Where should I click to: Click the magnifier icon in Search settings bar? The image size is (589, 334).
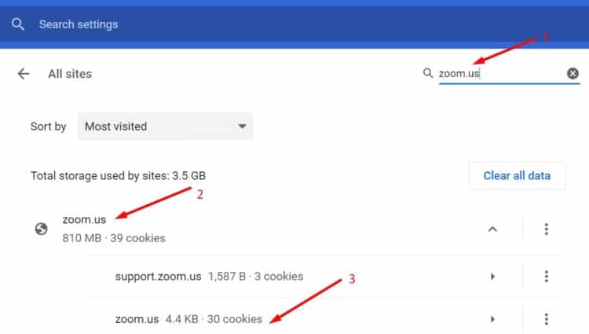tap(17, 24)
